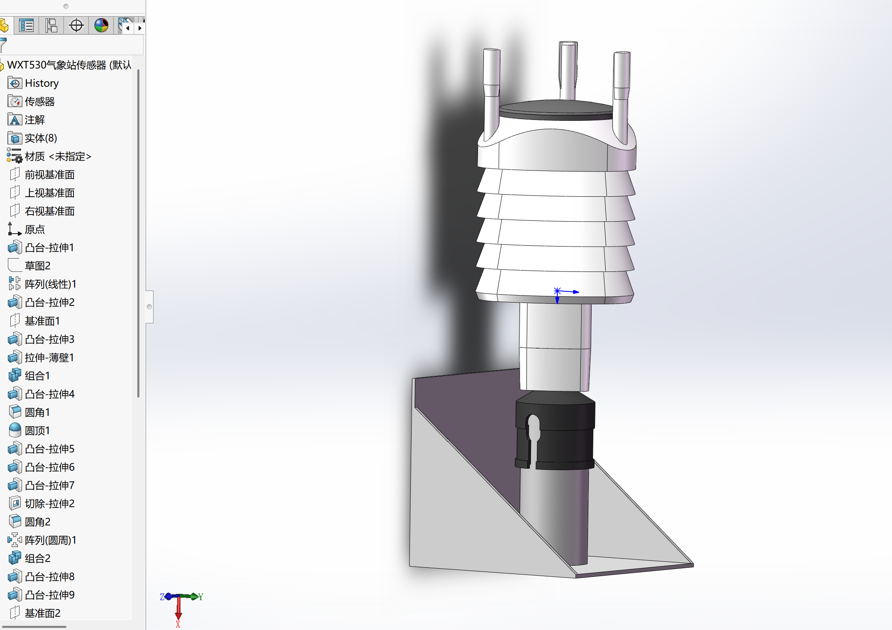Click the feature tree horizontal scrollbar
The image size is (892, 630).
click(34, 626)
